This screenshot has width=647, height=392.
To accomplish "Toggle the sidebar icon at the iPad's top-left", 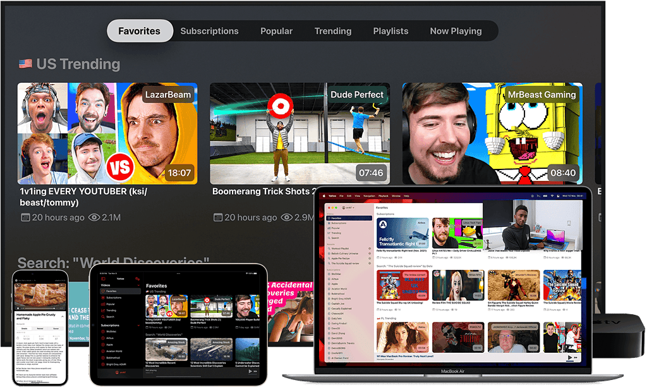I will (102, 278).
